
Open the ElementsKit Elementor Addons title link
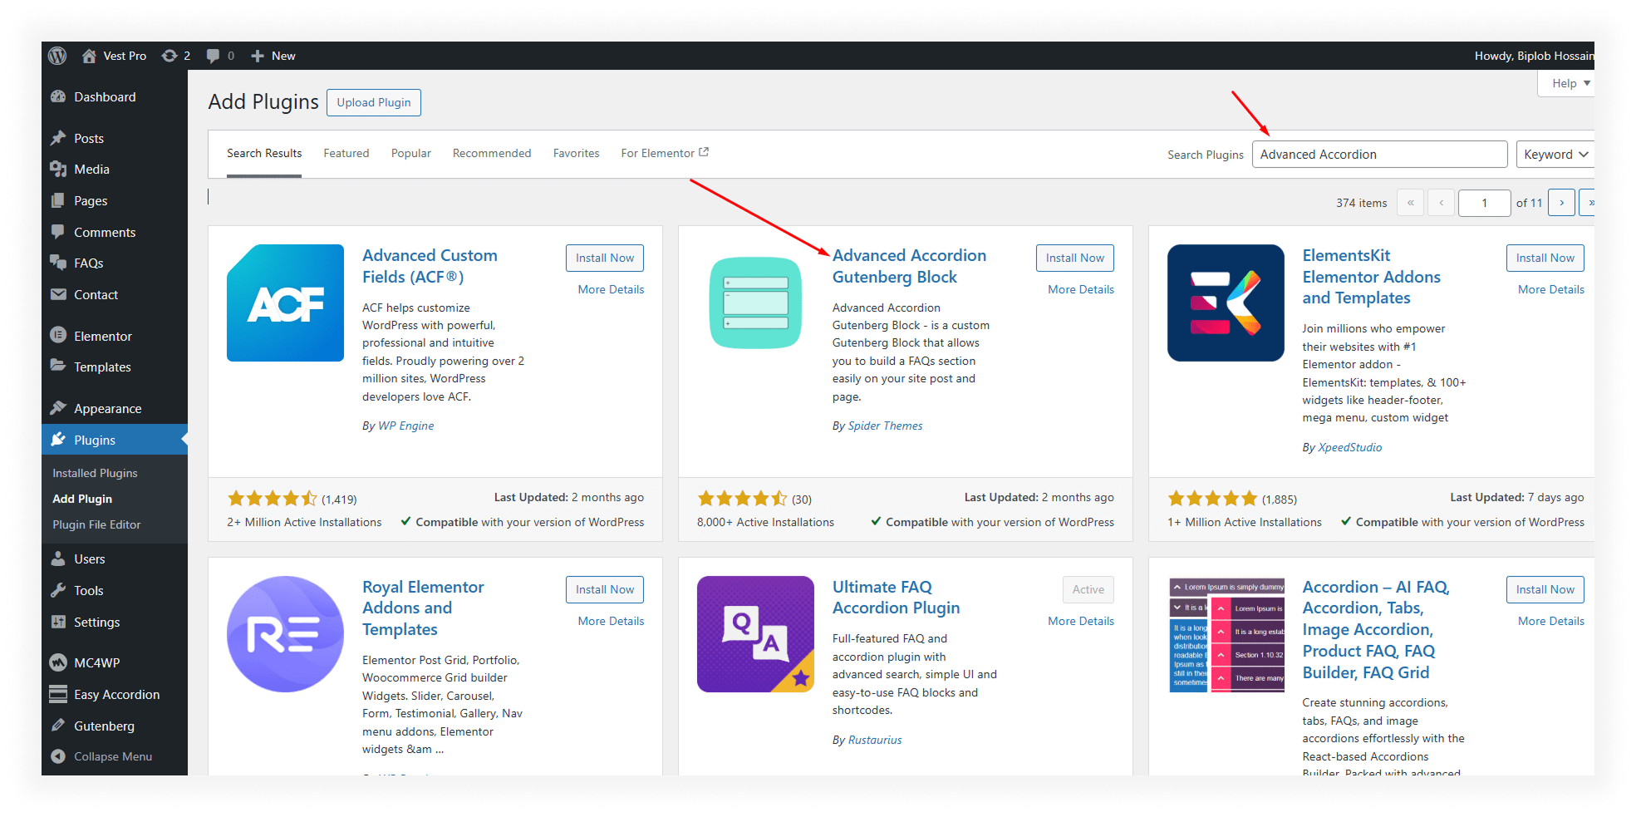coord(1371,277)
